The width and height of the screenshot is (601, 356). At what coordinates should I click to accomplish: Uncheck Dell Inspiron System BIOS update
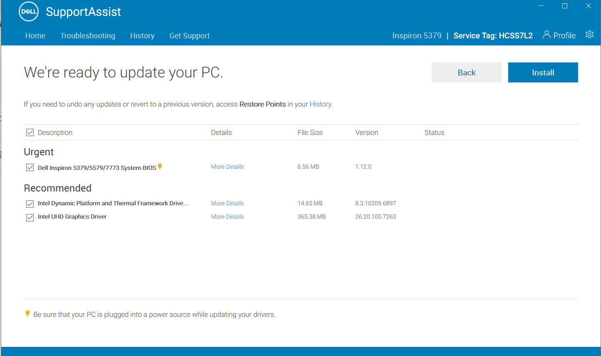tap(30, 167)
